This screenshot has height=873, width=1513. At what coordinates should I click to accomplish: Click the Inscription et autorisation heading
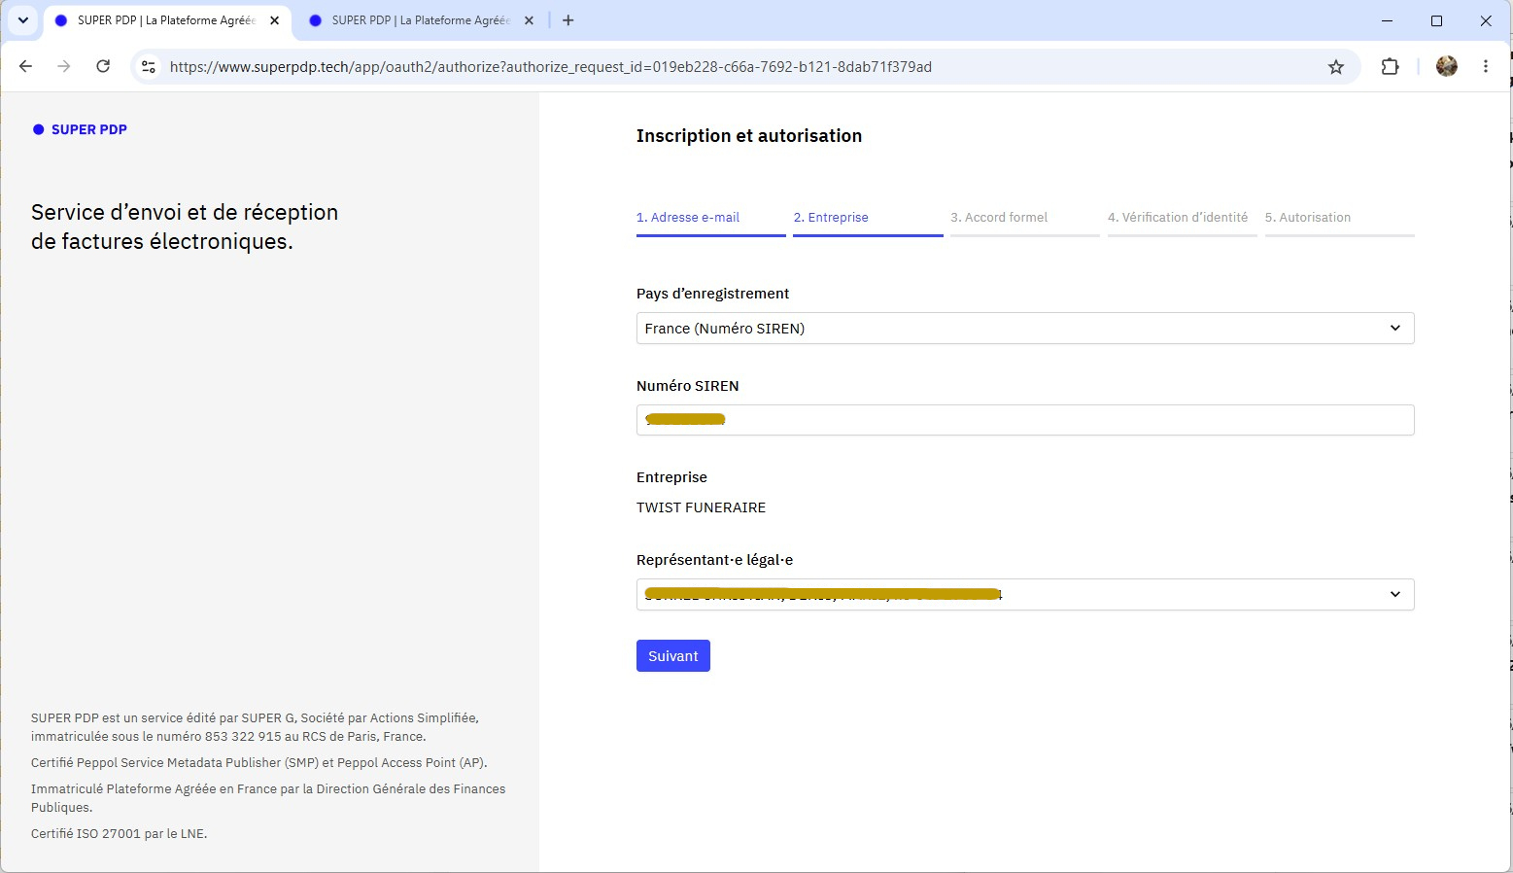coord(749,136)
